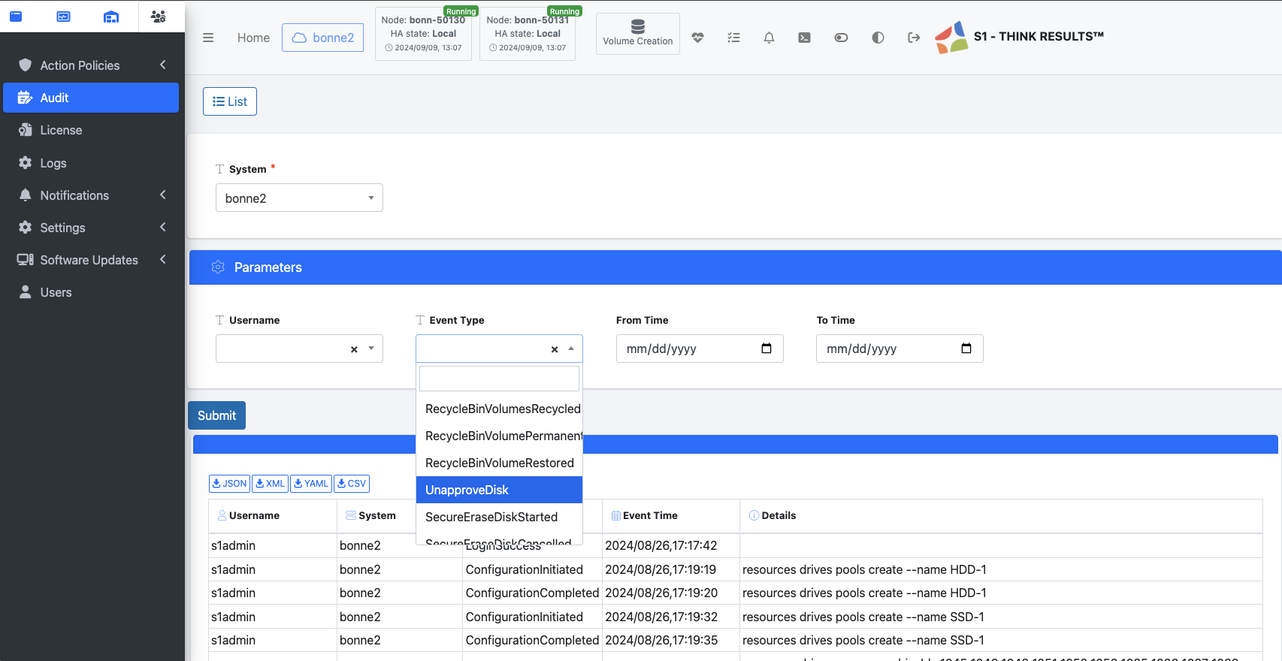
Task: Click Notifications chevron arrow
Action: (163, 195)
